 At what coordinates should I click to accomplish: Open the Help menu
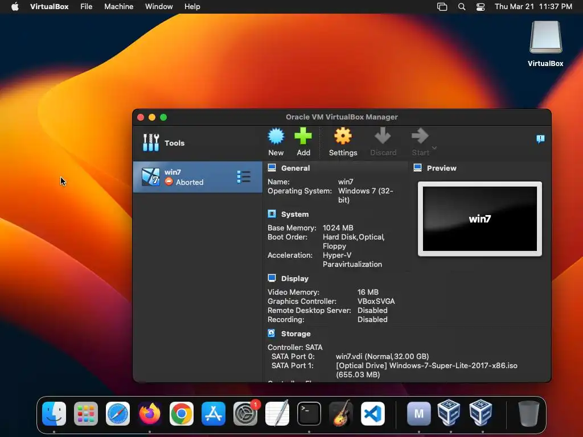192,7
